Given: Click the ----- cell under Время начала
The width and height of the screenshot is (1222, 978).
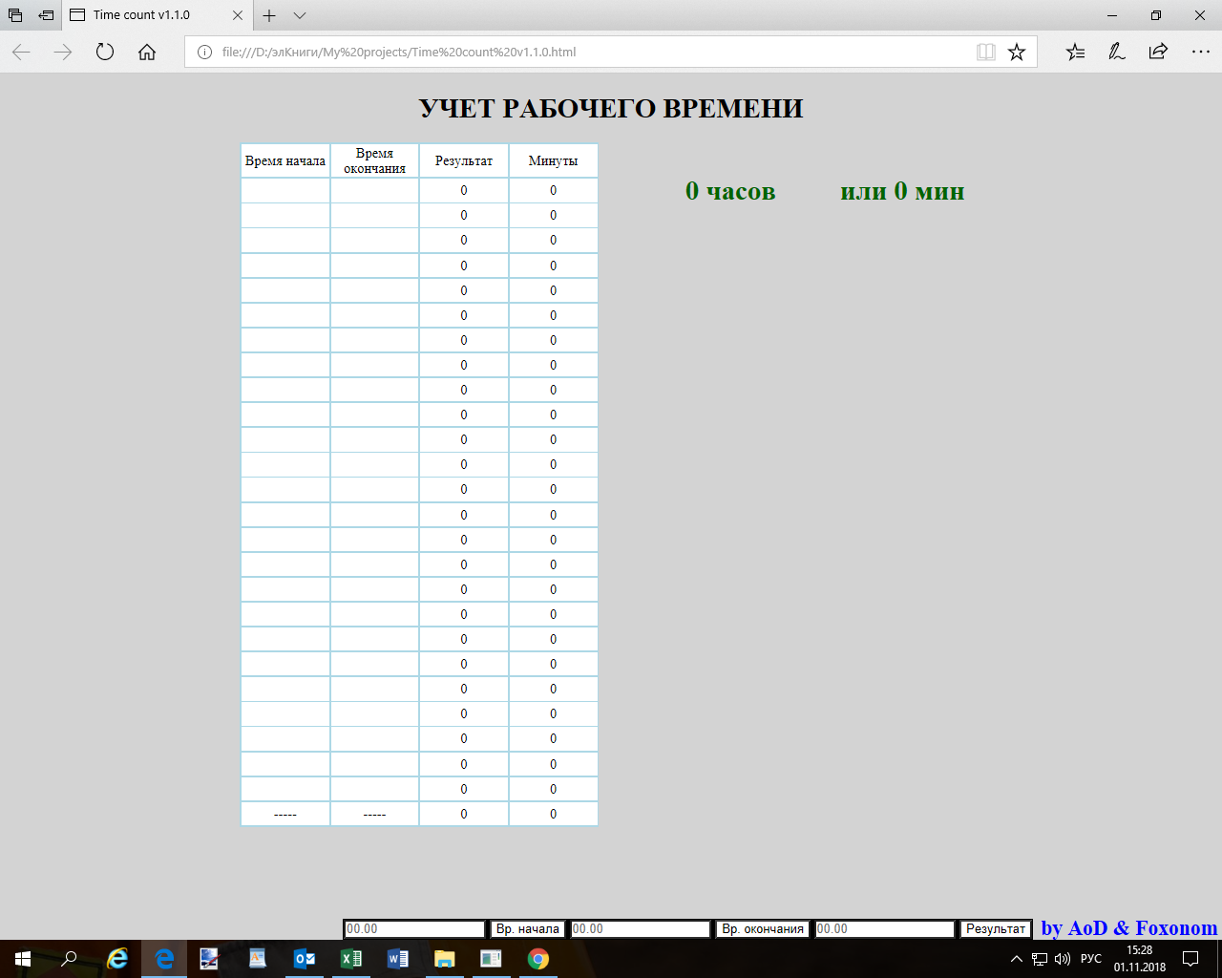Looking at the screenshot, I should (x=285, y=814).
